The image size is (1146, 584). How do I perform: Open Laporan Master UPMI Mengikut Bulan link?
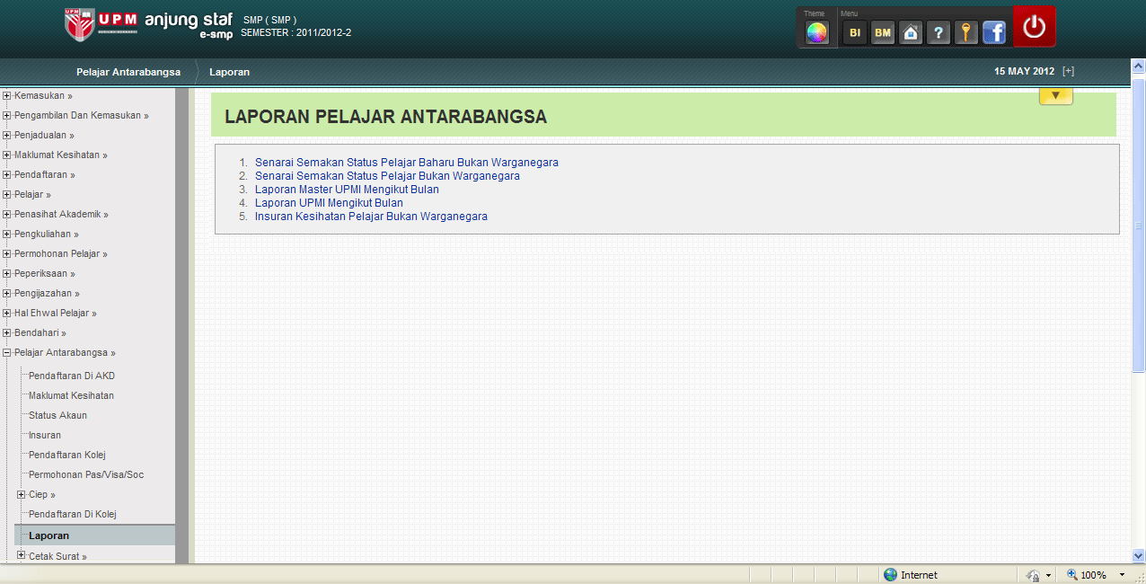347,190
